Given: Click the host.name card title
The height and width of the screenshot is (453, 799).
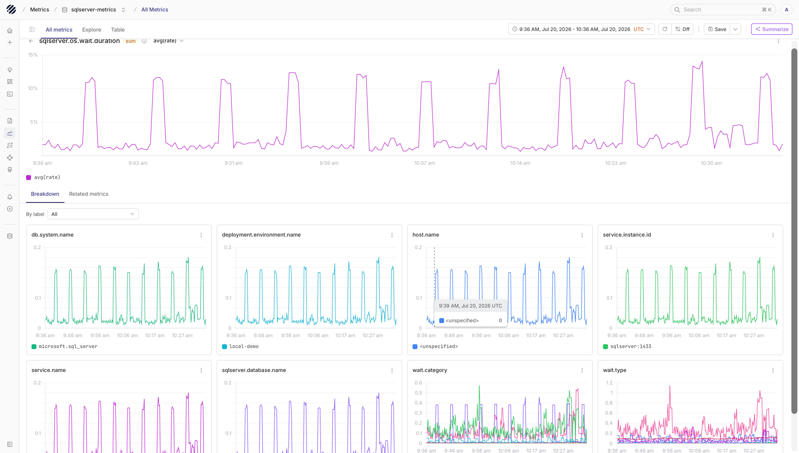Looking at the screenshot, I should click(x=426, y=235).
